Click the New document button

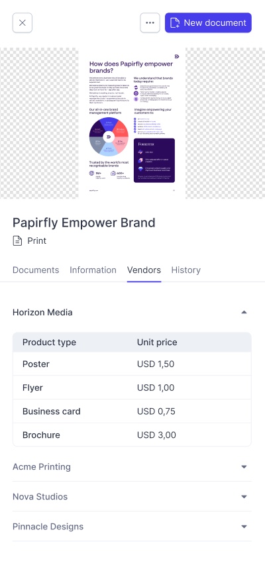[208, 23]
